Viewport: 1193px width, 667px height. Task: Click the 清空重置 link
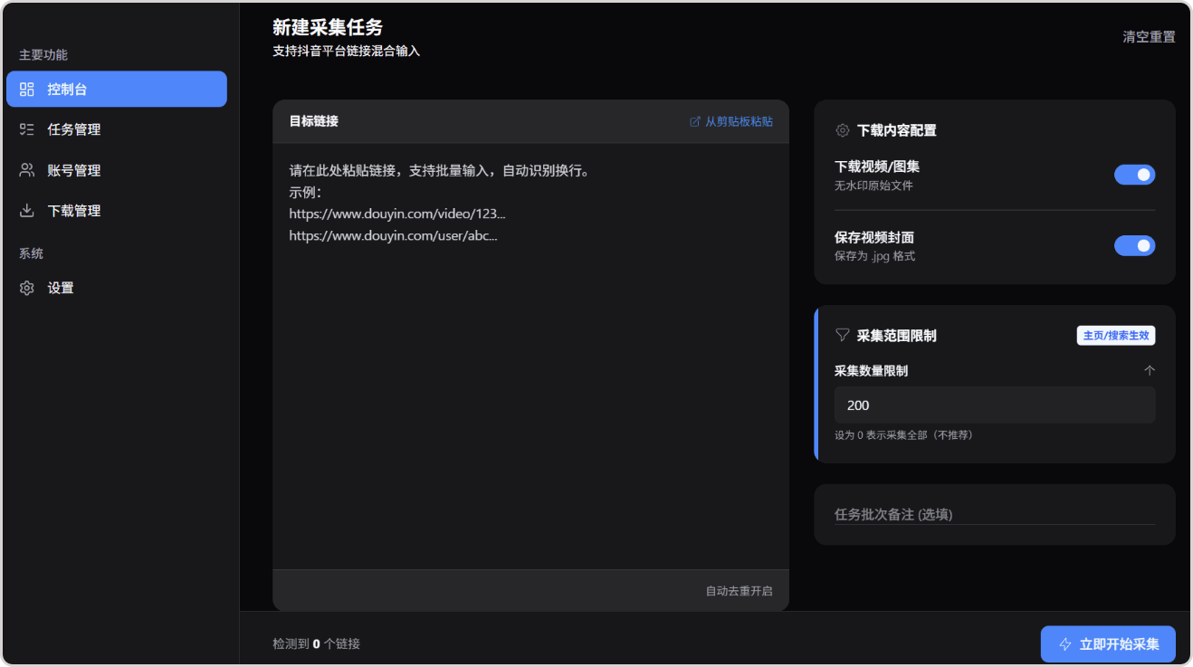[1149, 37]
